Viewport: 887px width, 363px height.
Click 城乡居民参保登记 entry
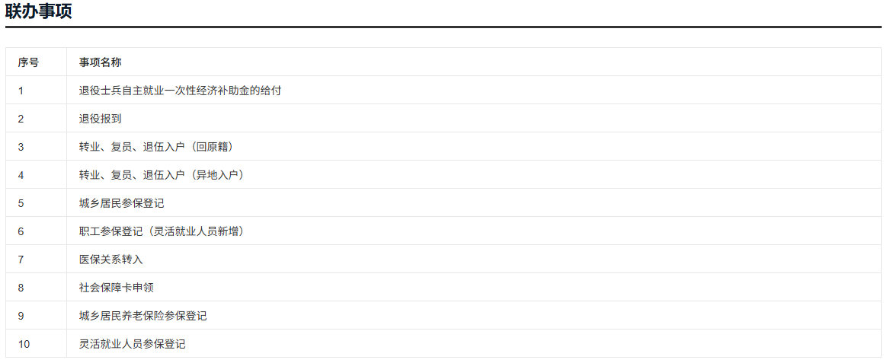(121, 203)
